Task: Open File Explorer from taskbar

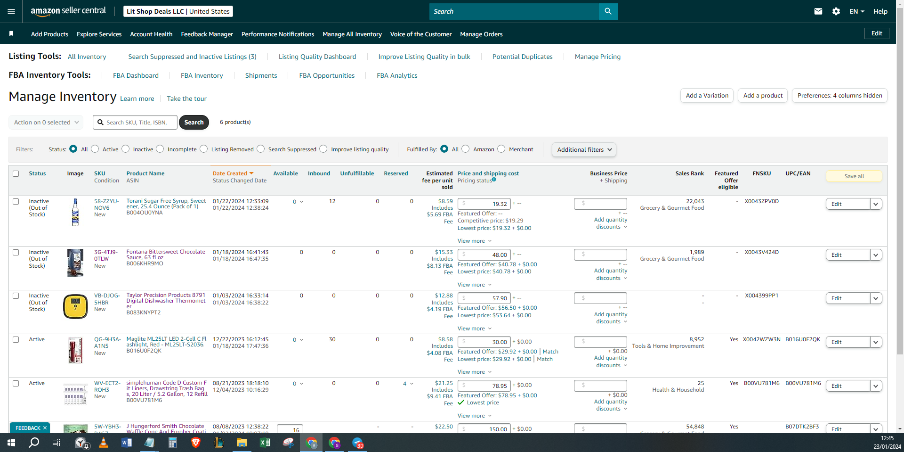Action: (242, 443)
